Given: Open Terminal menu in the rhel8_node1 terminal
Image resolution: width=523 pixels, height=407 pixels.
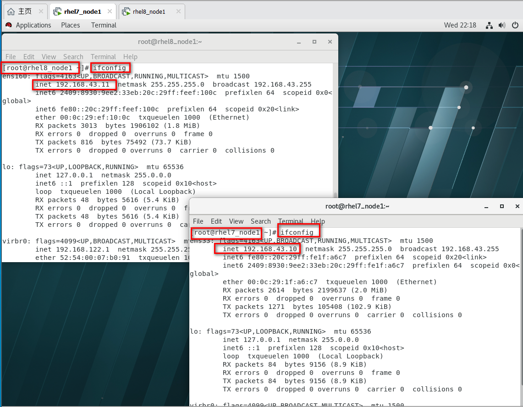Looking at the screenshot, I should [x=103, y=57].
